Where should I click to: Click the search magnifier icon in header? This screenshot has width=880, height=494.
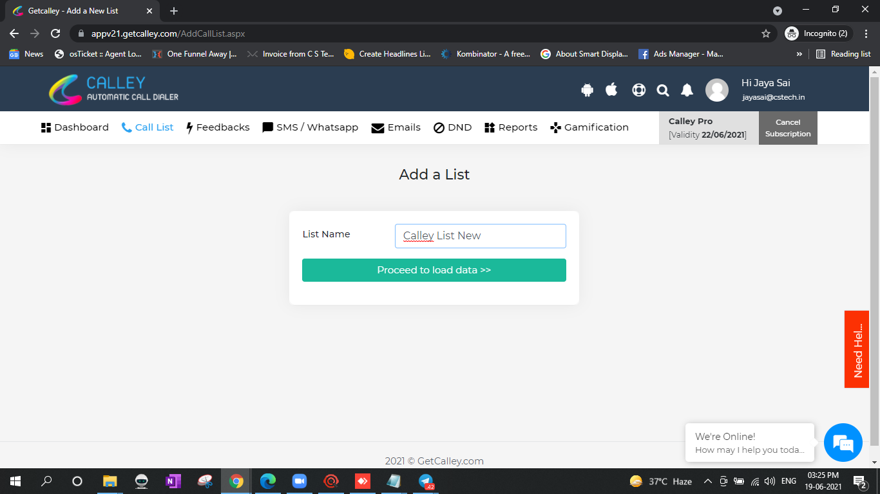point(663,90)
